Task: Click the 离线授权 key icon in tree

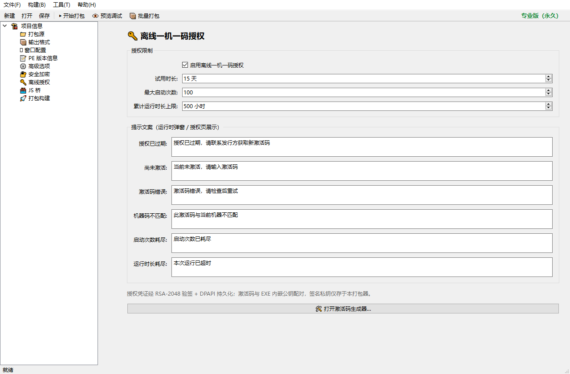Action: (23, 82)
